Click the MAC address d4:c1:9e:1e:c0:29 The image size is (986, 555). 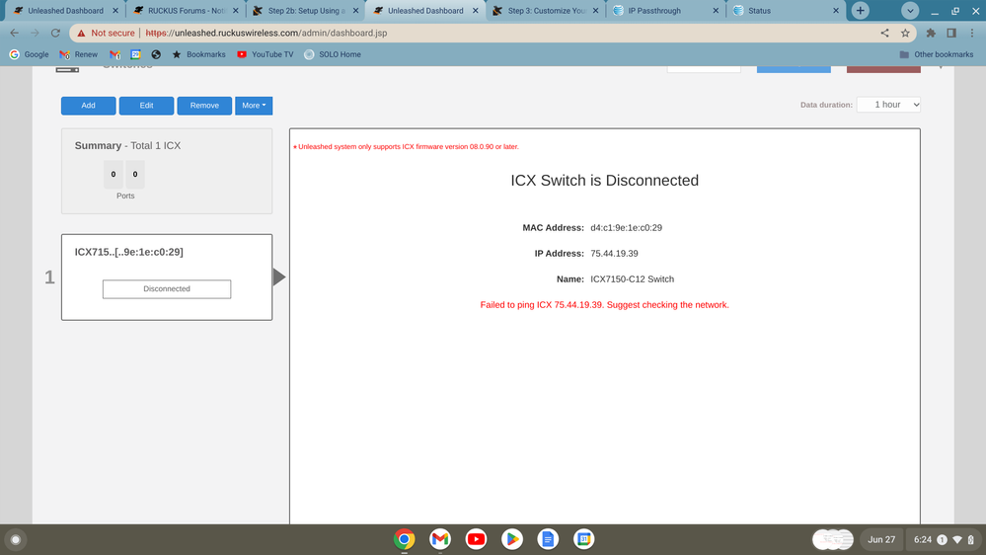pyautogui.click(x=626, y=228)
